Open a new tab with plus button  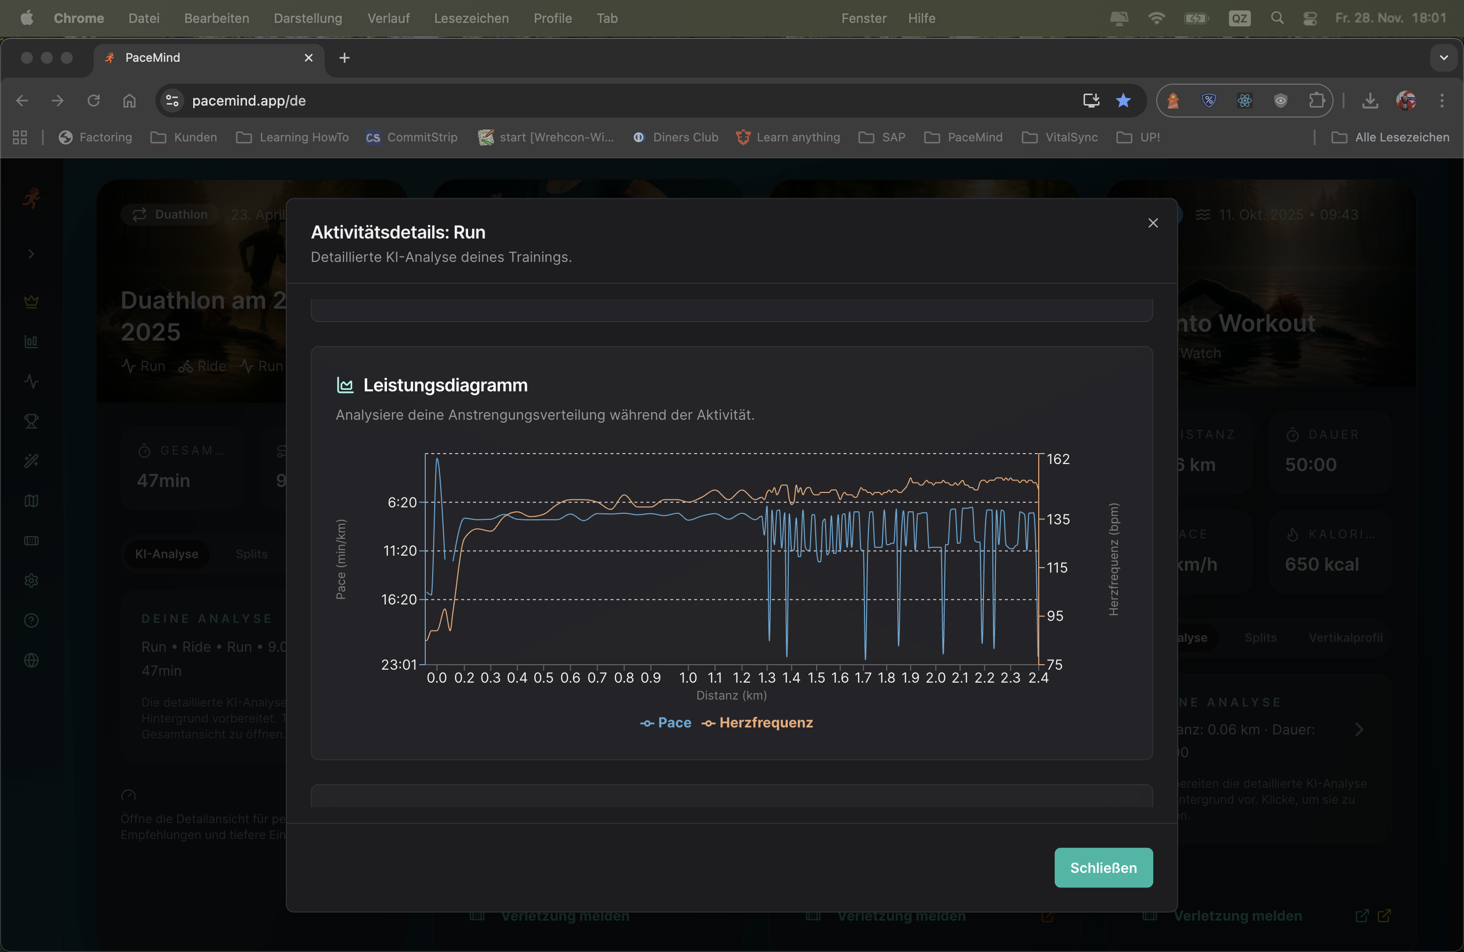pyautogui.click(x=345, y=58)
